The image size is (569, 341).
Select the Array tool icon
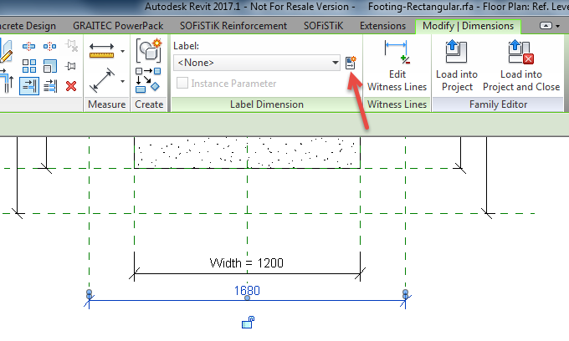pos(29,66)
